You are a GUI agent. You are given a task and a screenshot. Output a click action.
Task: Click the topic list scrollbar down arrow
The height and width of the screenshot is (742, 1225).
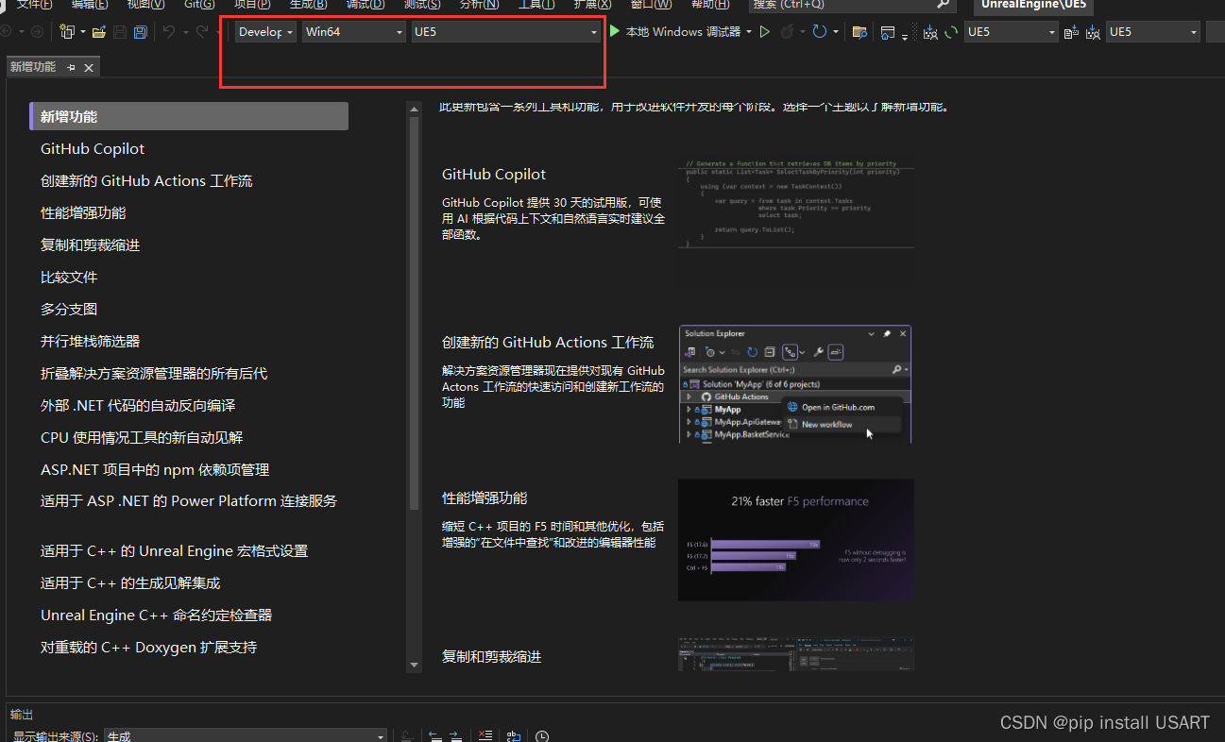pyautogui.click(x=414, y=666)
